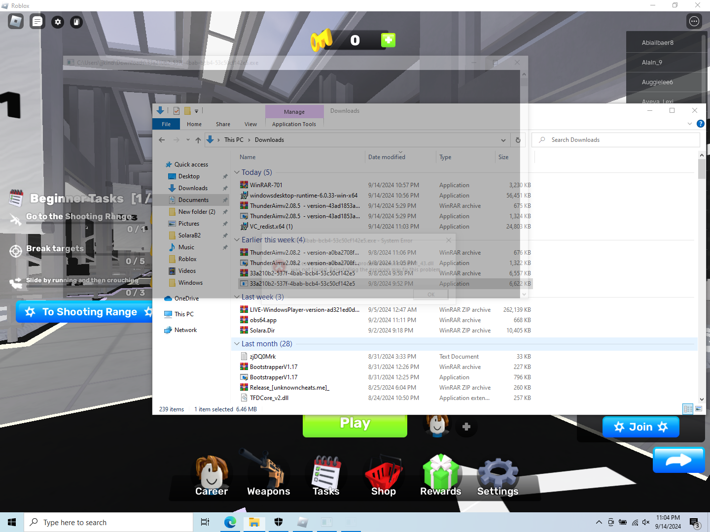
Task: Select the Manage contextual tab
Action: pos(294,112)
